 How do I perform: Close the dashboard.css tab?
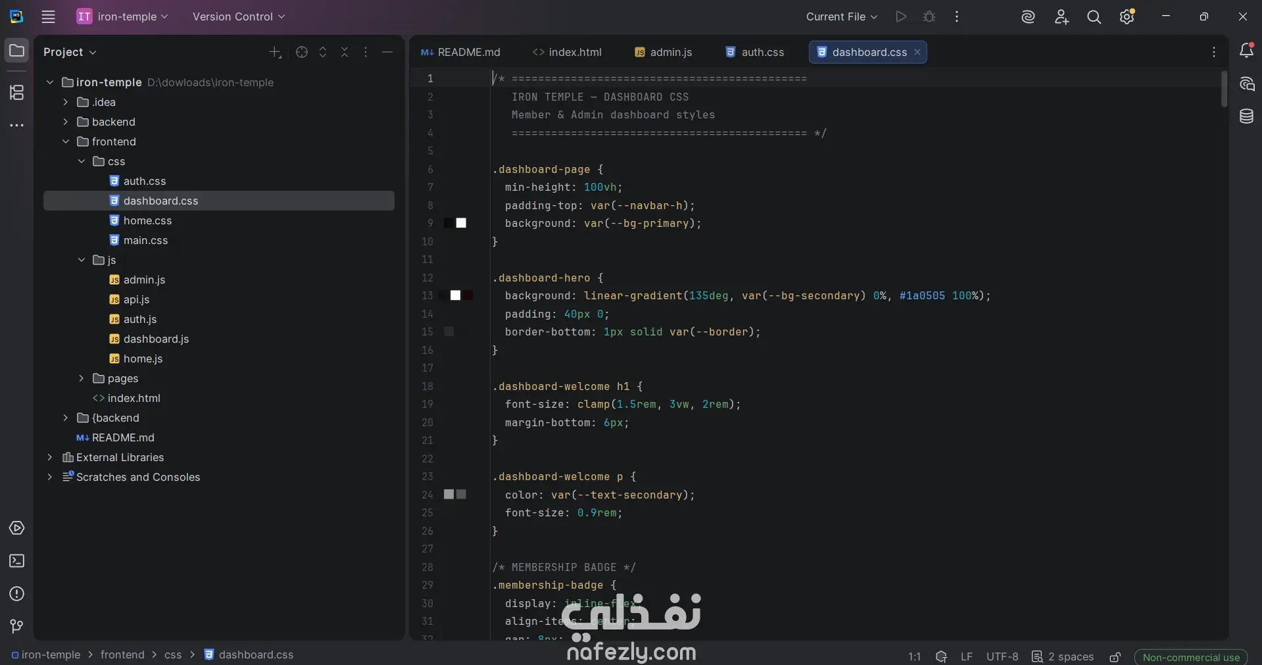[917, 52]
